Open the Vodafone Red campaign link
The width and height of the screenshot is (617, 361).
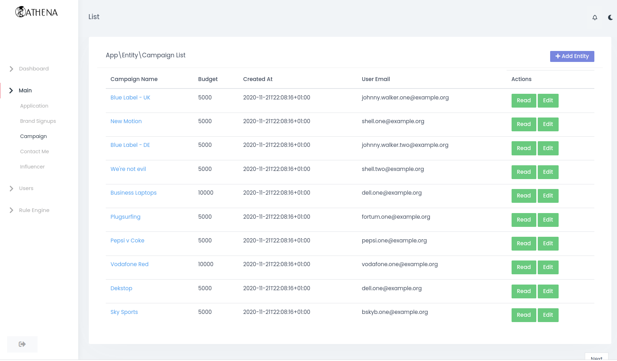click(129, 264)
